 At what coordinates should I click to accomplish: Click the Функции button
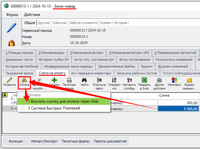[x=16, y=141]
